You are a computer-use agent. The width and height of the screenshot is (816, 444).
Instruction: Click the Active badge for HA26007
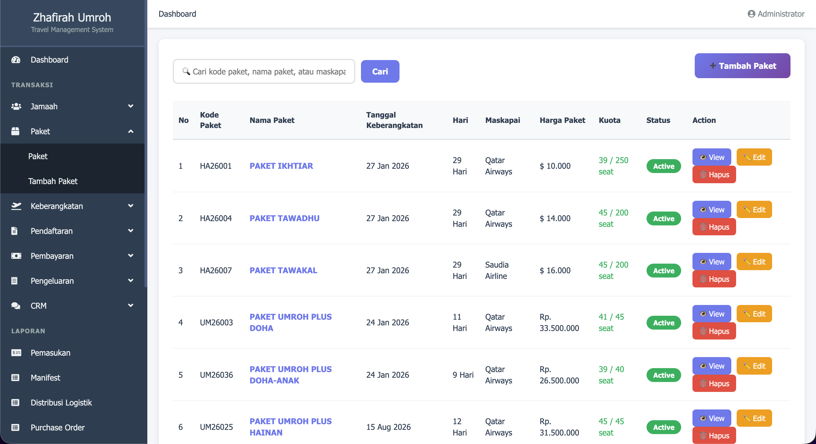663,270
